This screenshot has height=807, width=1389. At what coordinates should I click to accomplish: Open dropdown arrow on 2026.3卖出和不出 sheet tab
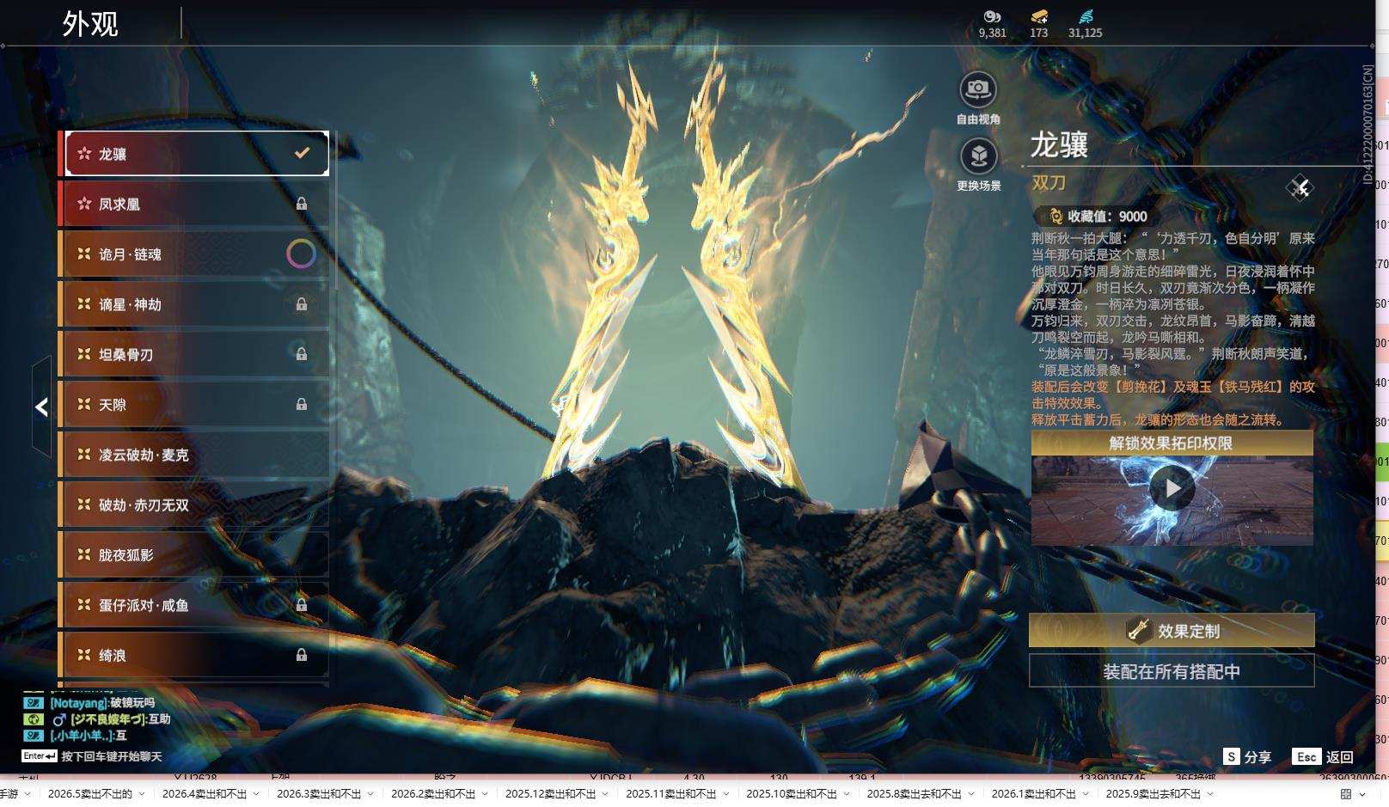click(x=370, y=794)
